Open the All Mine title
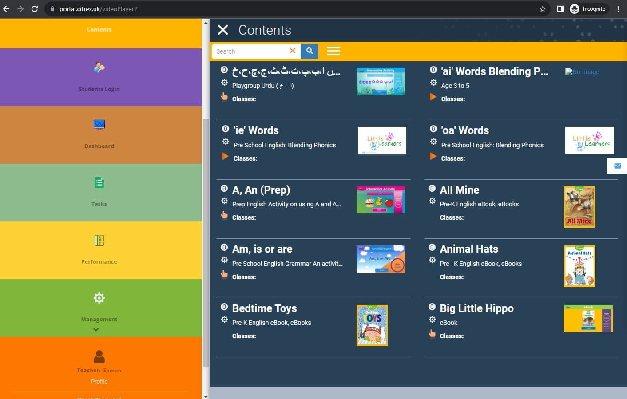Viewport: 627px width, 399px height. pos(460,190)
